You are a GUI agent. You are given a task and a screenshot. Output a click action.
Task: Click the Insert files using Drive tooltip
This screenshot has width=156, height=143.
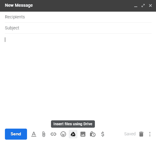pos(73,124)
